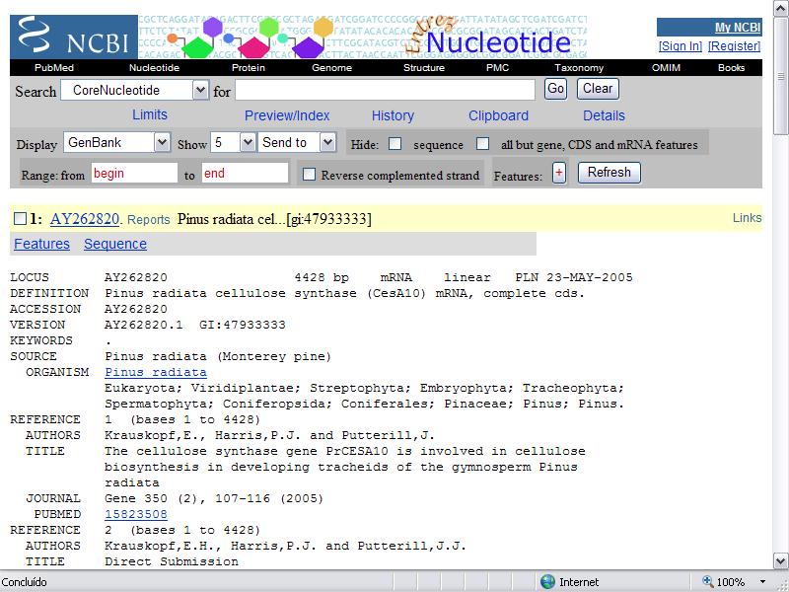
Task: Switch to the Clipboard tab
Action: coord(498,115)
